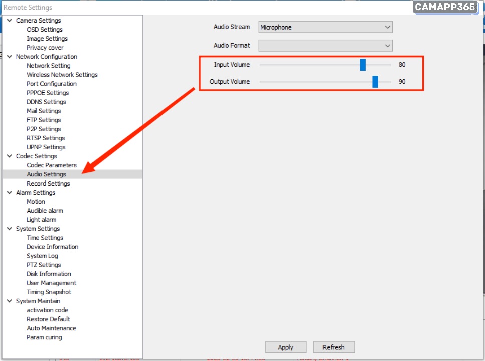Go to Codec Parameters
Screen dimensions: 485x361
point(52,165)
